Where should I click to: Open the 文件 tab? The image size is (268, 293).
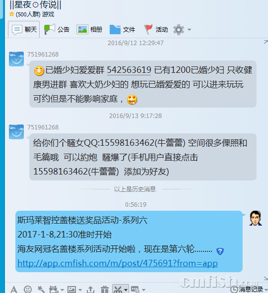(122, 30)
